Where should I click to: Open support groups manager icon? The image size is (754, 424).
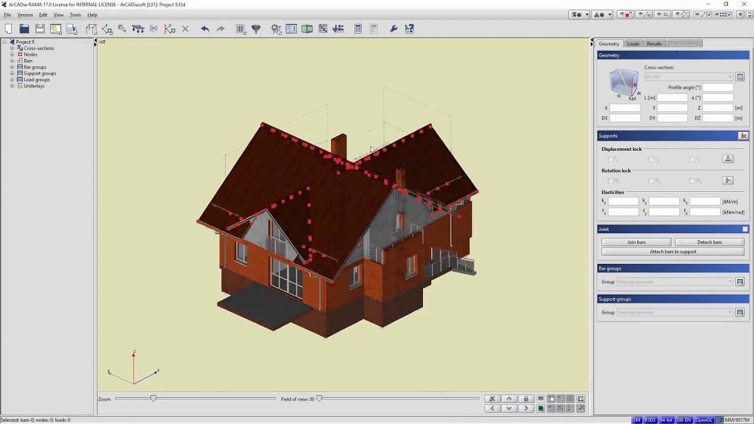740,313
